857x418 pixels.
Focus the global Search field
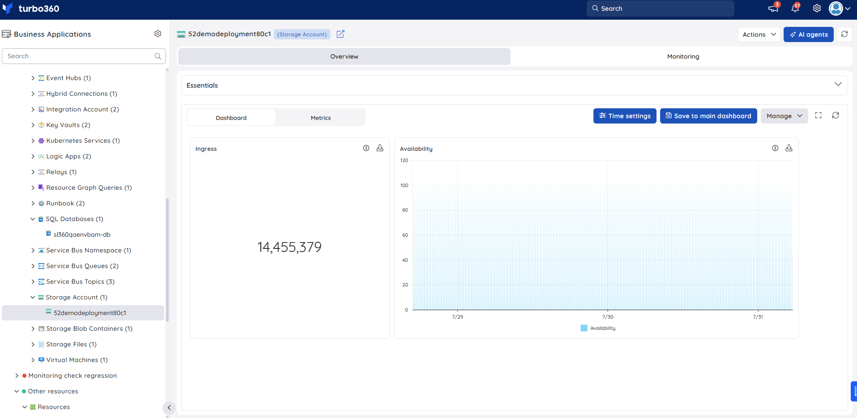pyautogui.click(x=660, y=9)
